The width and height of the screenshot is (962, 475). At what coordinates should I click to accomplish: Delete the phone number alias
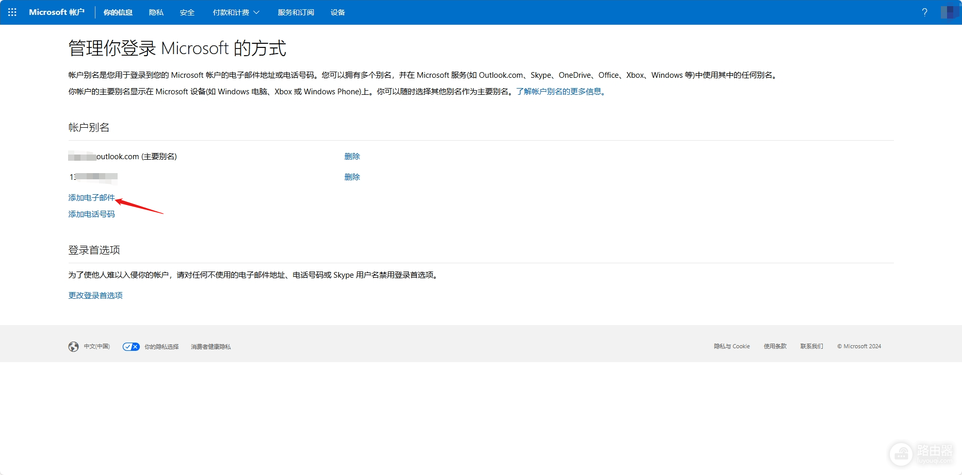pos(352,177)
